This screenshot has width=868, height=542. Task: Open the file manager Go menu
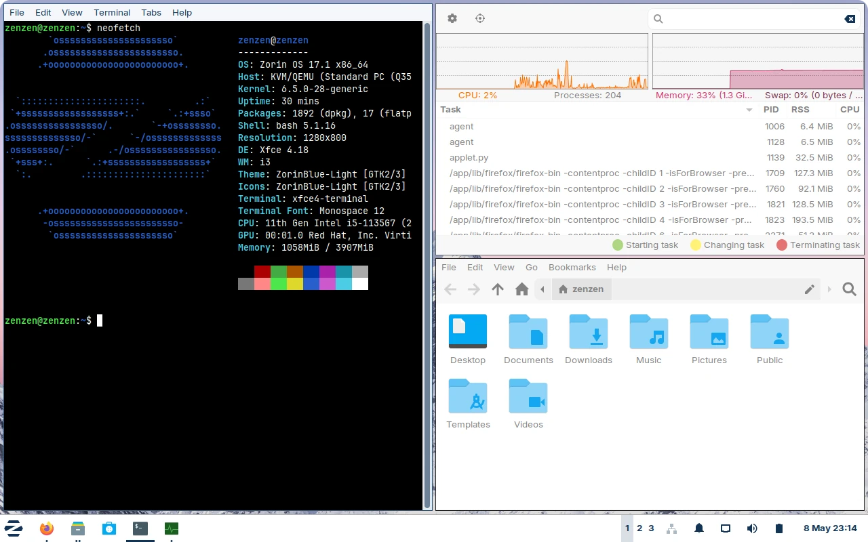click(x=532, y=268)
